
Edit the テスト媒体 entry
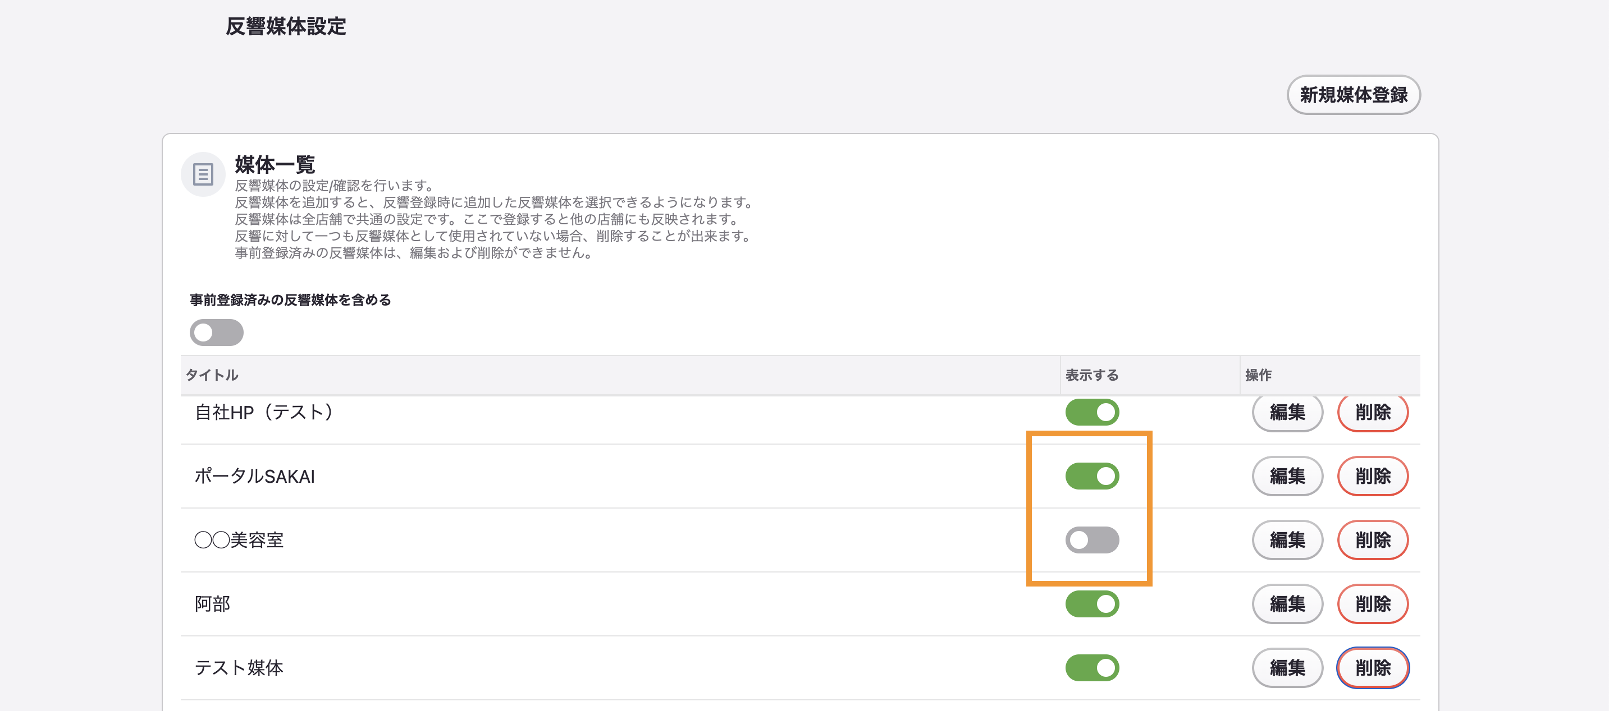point(1287,668)
